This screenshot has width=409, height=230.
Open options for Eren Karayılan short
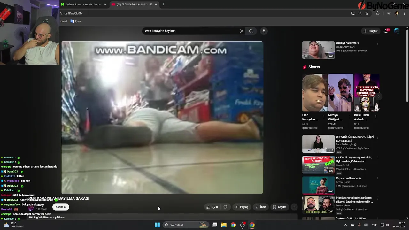324,117
